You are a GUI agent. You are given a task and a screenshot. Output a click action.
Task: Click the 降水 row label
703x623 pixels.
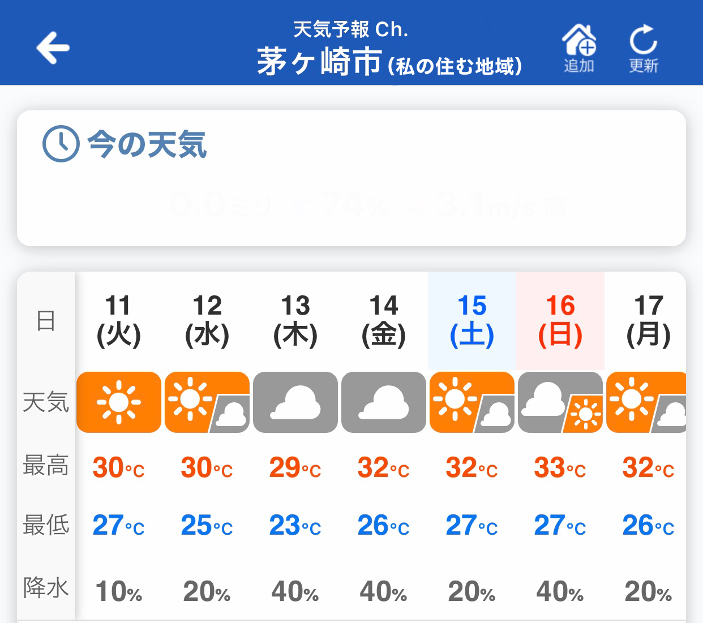(46, 588)
